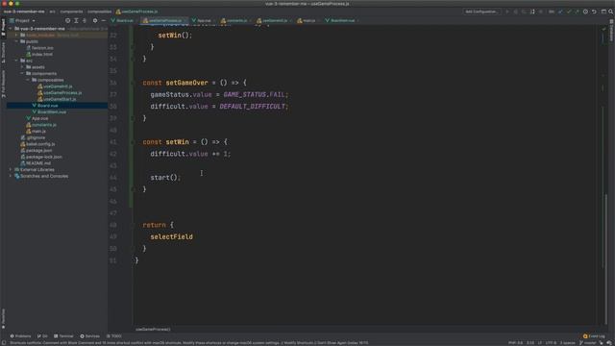Open Git history clock icon
Image resolution: width=615 pixels, height=346 pixels.
click(x=585, y=12)
